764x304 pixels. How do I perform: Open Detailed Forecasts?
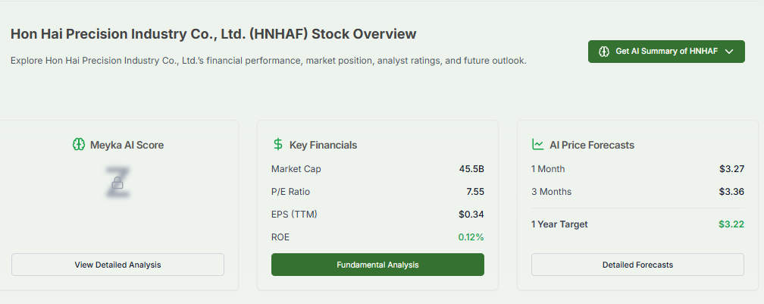[637, 265]
